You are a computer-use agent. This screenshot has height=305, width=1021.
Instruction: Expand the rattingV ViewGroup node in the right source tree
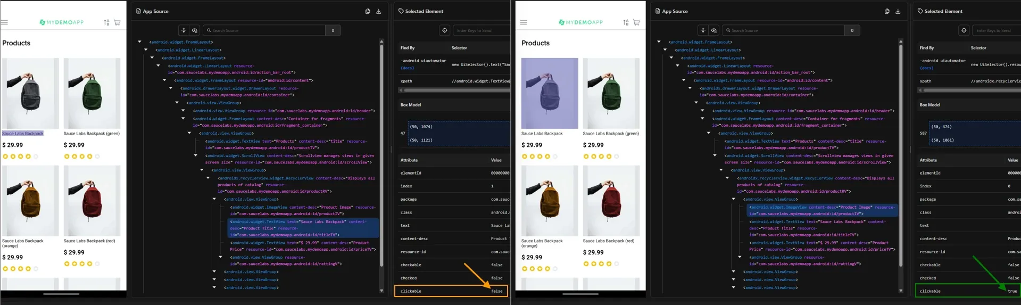pos(740,257)
